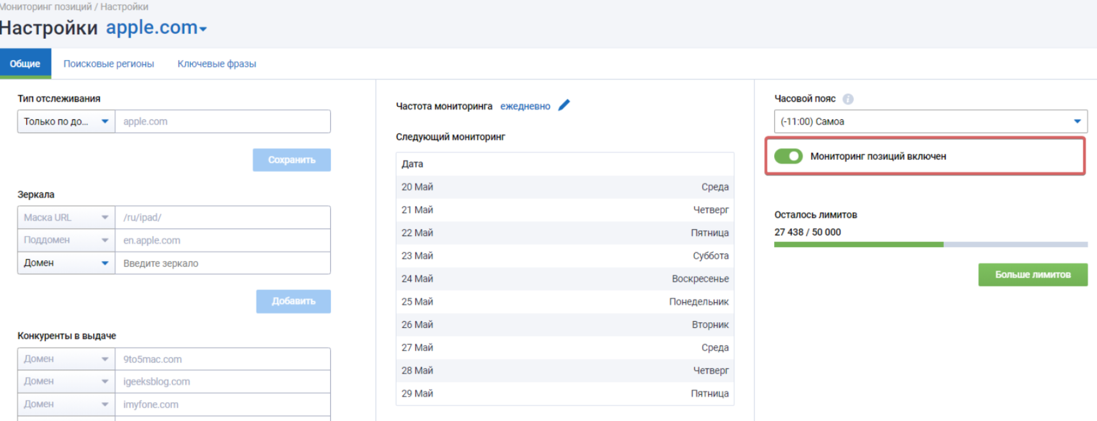Click the 'Следующий мониторинг' heading

point(450,137)
